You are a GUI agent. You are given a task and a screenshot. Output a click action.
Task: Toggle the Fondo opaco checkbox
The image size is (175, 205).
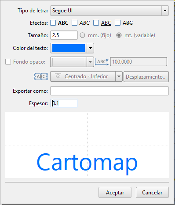click(x=8, y=62)
